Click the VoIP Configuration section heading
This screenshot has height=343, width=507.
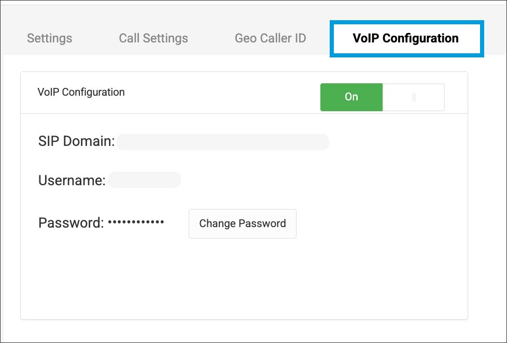pos(81,93)
